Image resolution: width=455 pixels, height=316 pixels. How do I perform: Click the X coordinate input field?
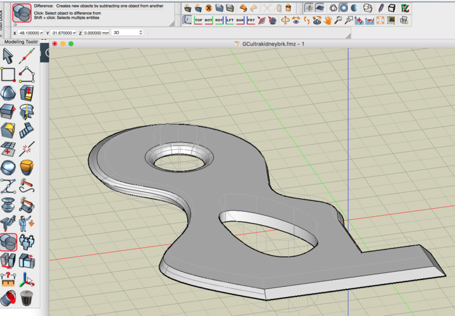pyautogui.click(x=30, y=33)
